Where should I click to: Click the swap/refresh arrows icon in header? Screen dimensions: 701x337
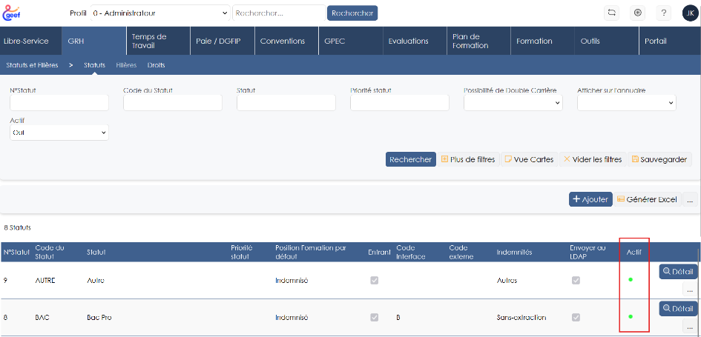(x=611, y=13)
